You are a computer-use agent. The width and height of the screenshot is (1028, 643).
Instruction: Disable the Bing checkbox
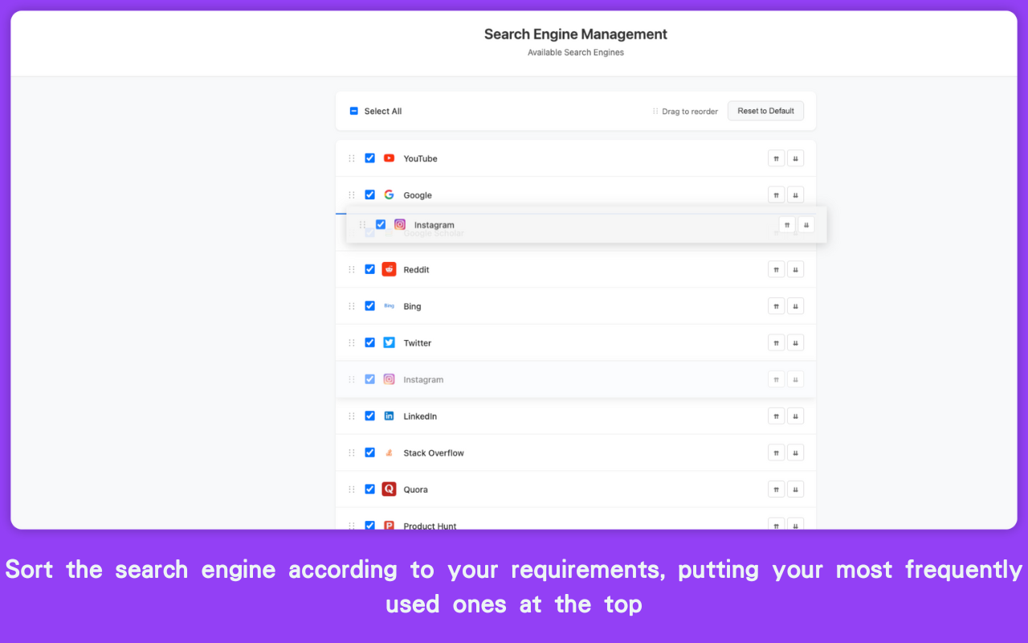tap(369, 305)
